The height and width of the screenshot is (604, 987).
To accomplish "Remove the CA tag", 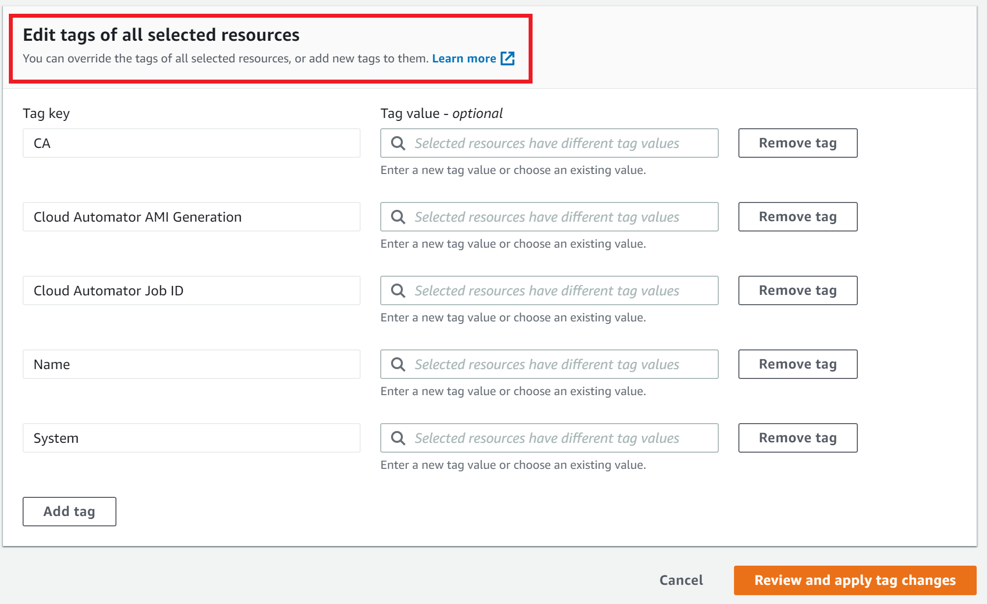I will tap(797, 143).
